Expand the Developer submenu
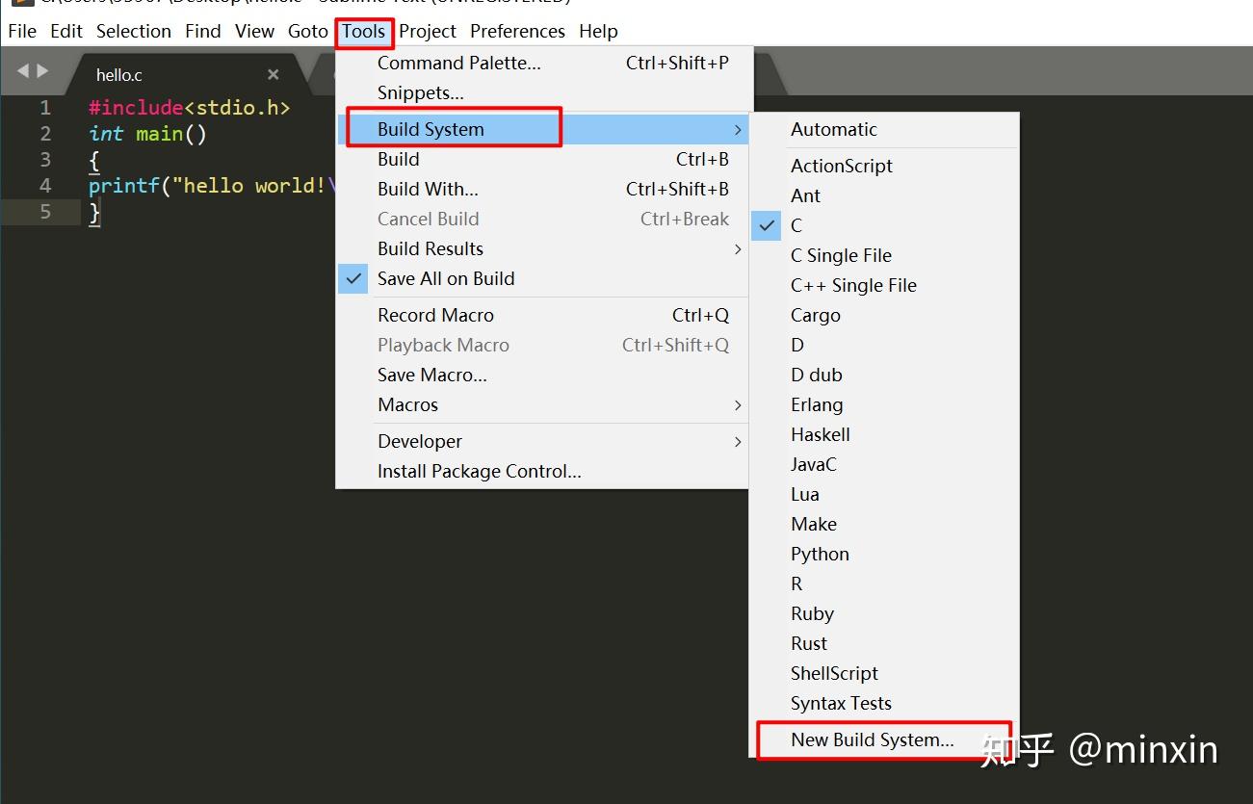Viewport: 1253px width, 804px height. [420, 441]
